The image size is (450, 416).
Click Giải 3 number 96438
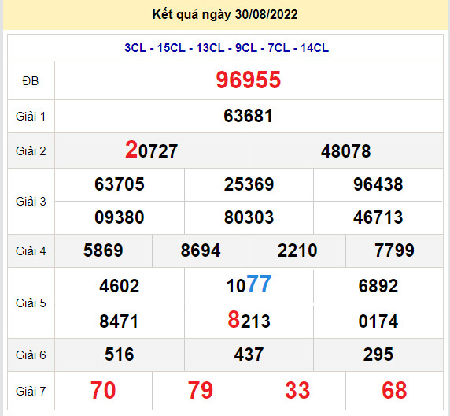click(x=378, y=184)
